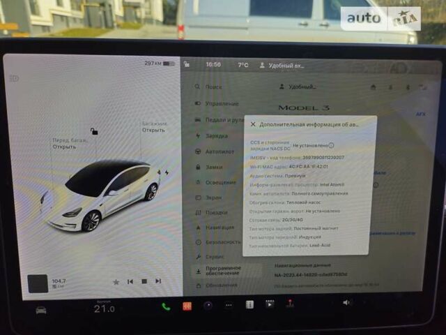Skip to next station
Viewport: 446px width, 335px height.
[158, 281]
